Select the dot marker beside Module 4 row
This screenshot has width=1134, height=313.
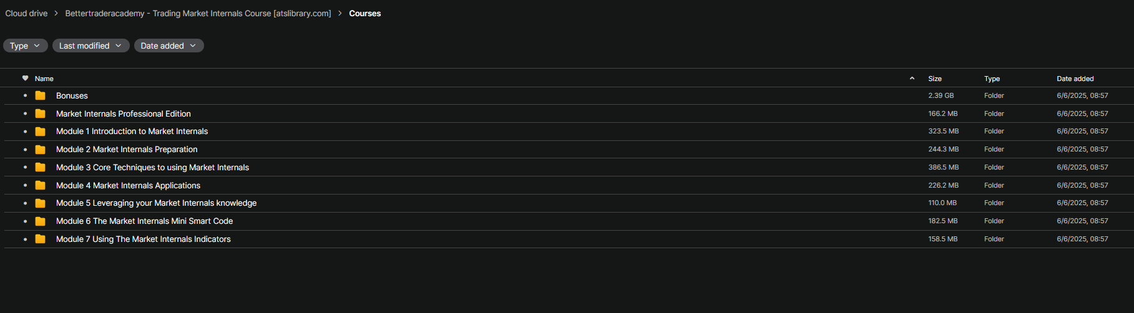[25, 185]
